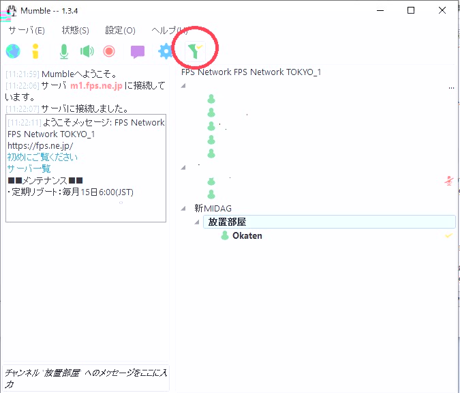Collapse the 放置部屋 channel arrow

point(197,222)
